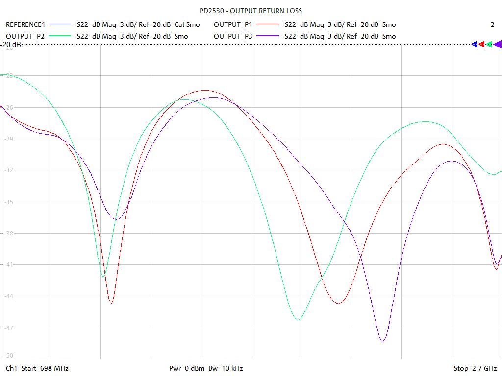Click the number 2 at top right
The image size is (502, 376).
(492, 24)
